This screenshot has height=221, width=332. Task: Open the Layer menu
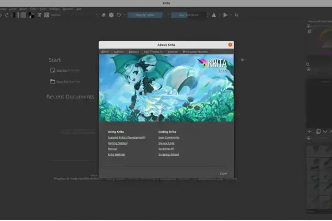pos(13,9)
